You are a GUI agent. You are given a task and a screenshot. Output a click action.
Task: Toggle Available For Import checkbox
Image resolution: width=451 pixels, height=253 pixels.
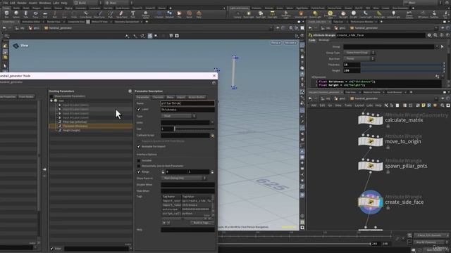(x=139, y=147)
